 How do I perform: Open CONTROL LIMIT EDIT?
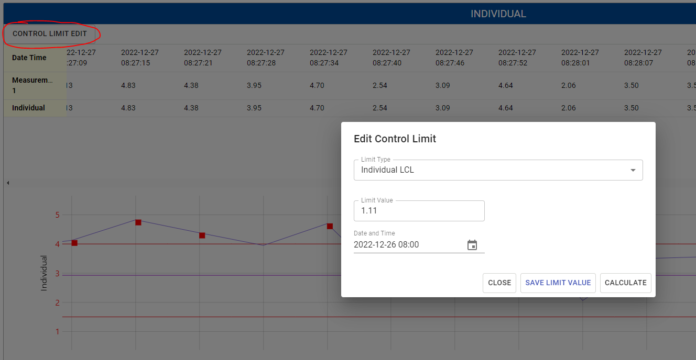click(x=50, y=33)
